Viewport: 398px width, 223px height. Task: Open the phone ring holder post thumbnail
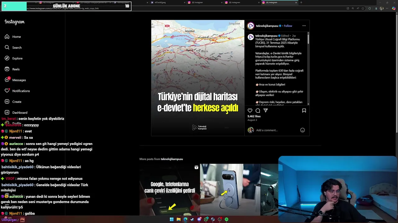click(230, 190)
